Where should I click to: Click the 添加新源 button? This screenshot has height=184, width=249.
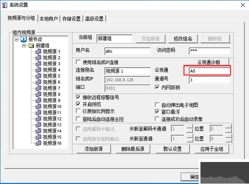[94, 149]
